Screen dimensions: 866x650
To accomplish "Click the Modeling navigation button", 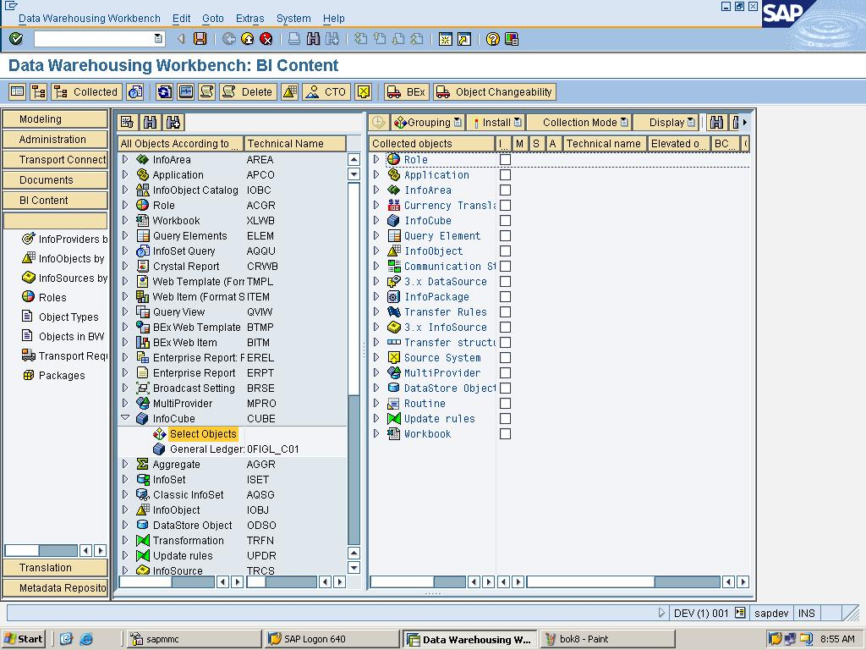I will (55, 118).
